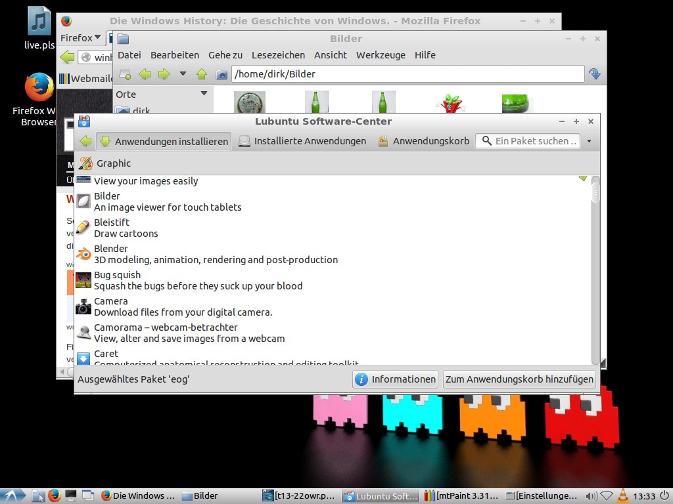Click the VLC cone in the system tray
This screenshot has width=673, height=504.
622,496
